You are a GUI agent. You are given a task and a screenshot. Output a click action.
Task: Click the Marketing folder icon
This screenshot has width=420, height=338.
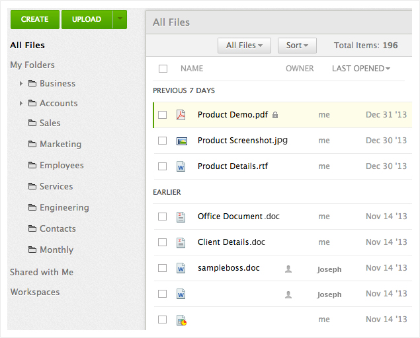[32, 145]
